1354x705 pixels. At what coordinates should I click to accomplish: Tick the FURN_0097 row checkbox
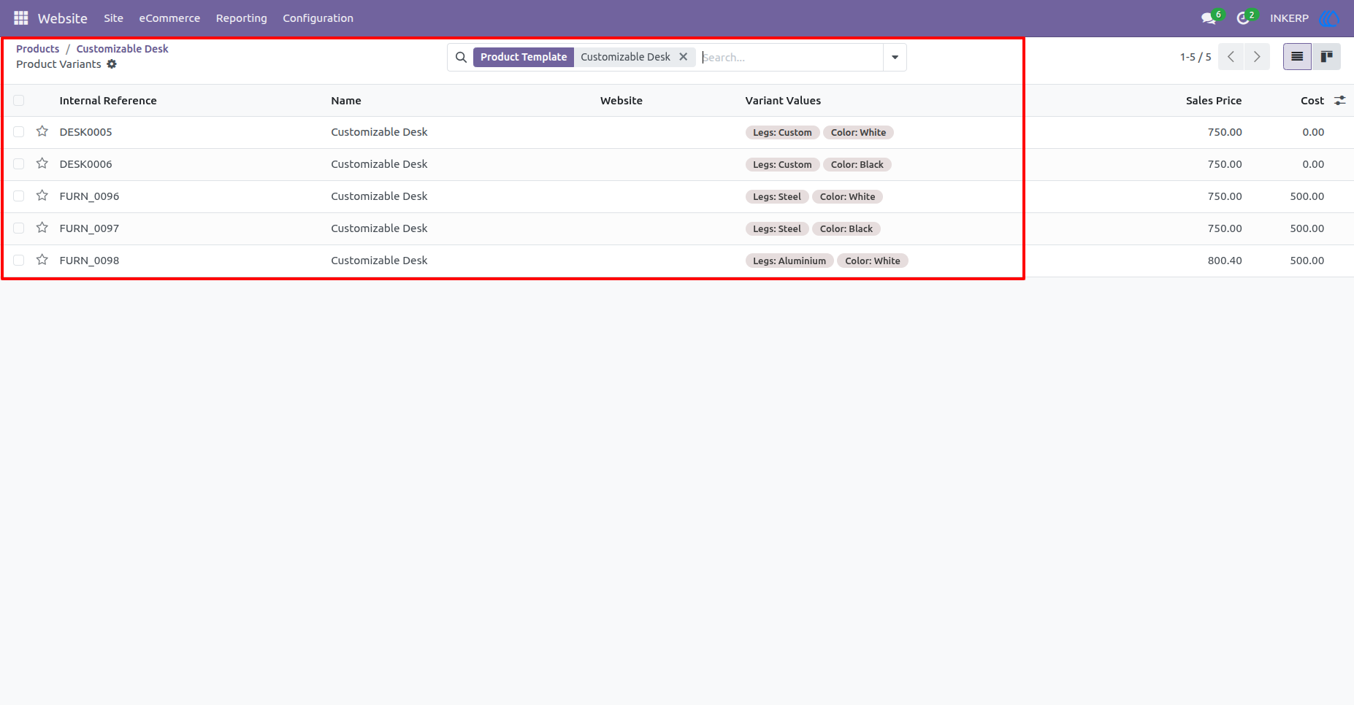tap(19, 228)
